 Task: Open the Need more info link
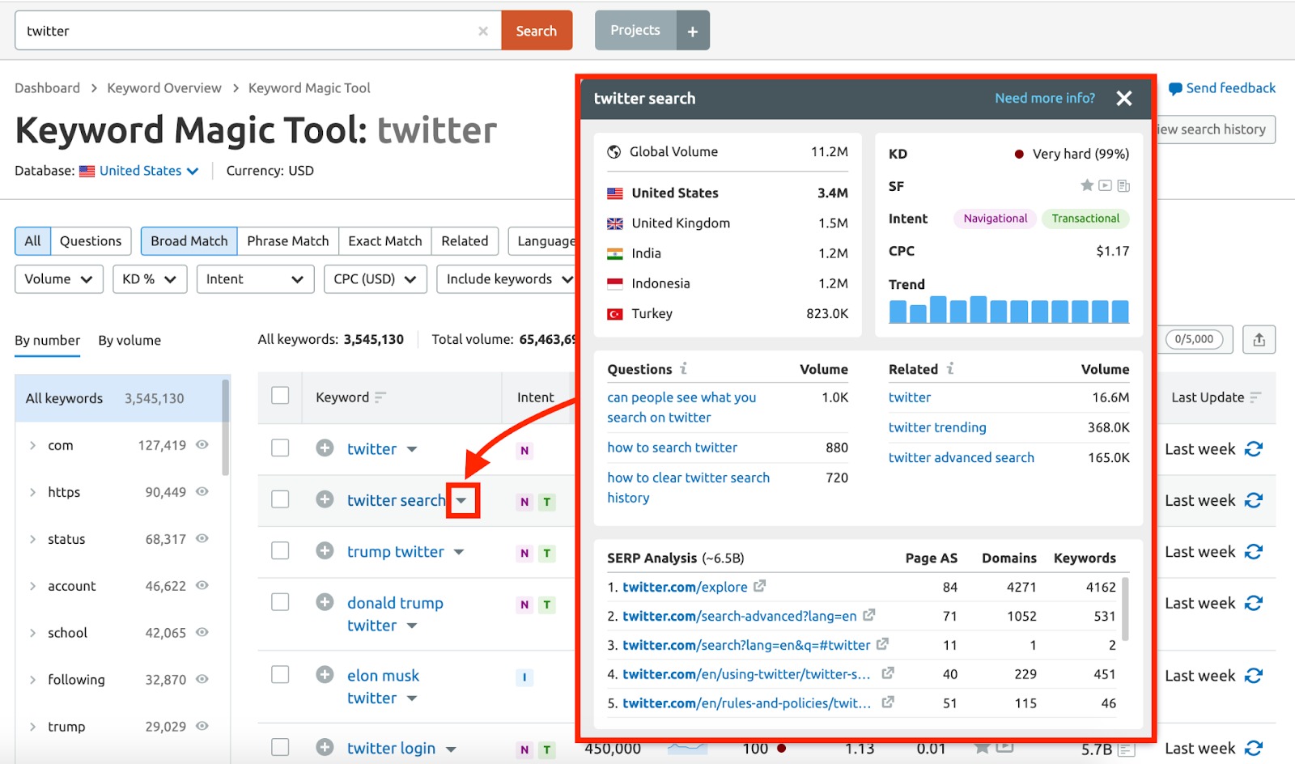click(1045, 98)
